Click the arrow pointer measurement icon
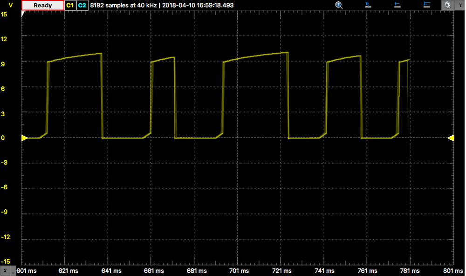Screen dimensions: 466x276 click(368, 5)
